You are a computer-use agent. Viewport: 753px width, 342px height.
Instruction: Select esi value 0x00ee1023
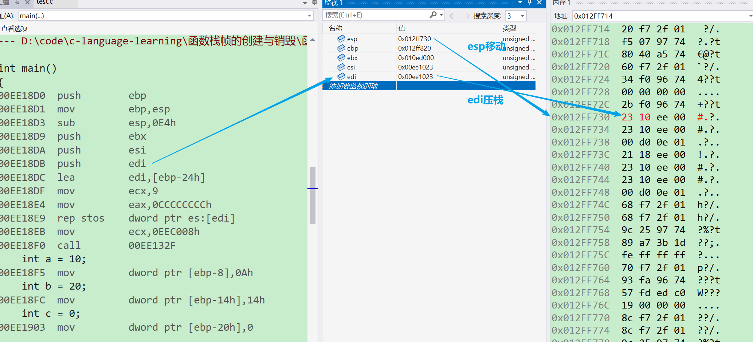point(415,67)
